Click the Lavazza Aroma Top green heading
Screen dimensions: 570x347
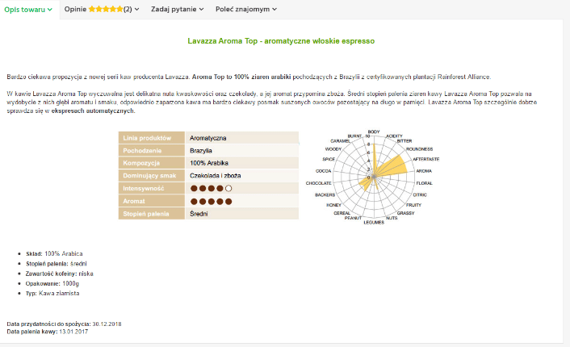281,41
